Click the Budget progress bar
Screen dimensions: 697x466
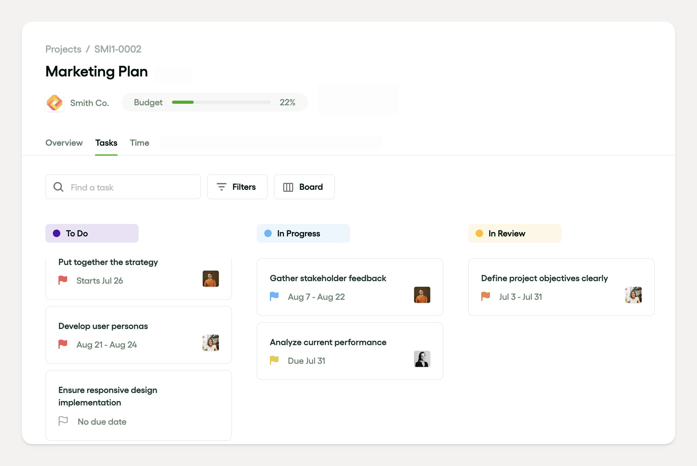click(221, 103)
